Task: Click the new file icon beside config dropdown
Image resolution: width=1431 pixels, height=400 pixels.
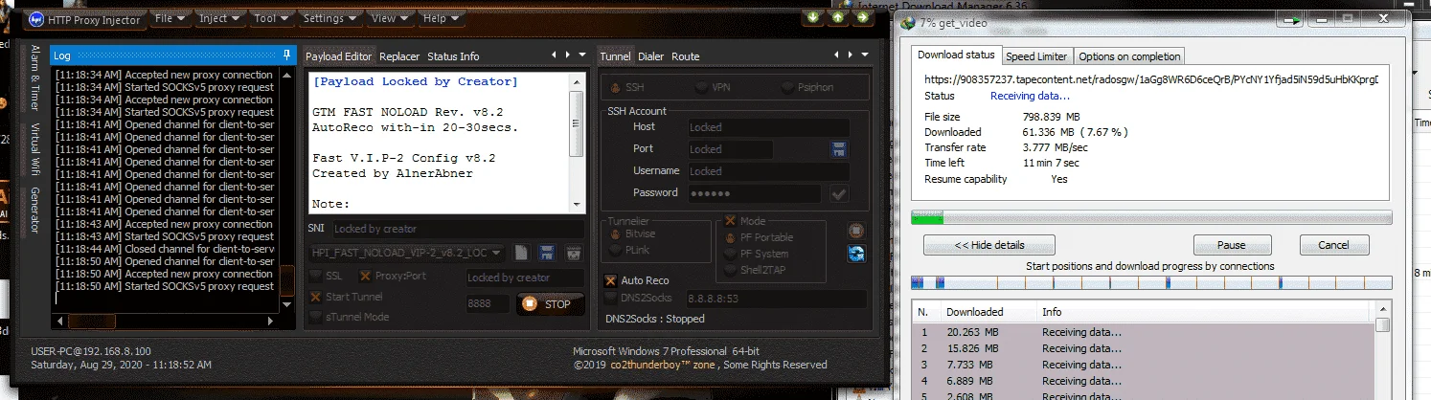Action: coord(521,253)
